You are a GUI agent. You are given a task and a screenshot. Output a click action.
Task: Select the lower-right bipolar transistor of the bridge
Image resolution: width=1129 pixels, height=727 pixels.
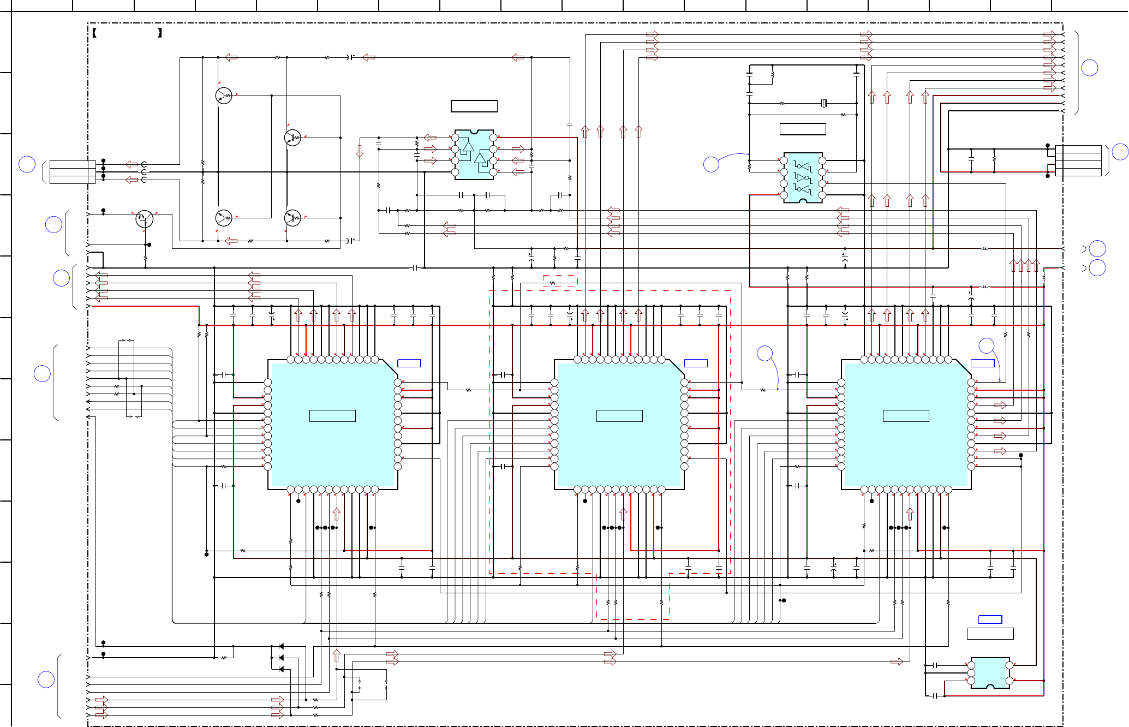pos(292,218)
